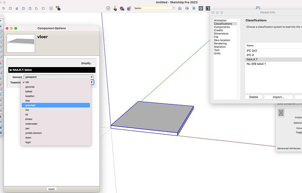
Task: Select the NL-SfB tabel 1 classification row
Action: point(274,64)
